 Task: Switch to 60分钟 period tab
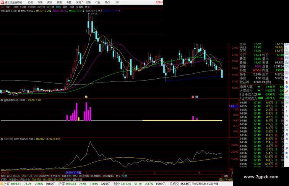pyautogui.click(x=50, y=7)
